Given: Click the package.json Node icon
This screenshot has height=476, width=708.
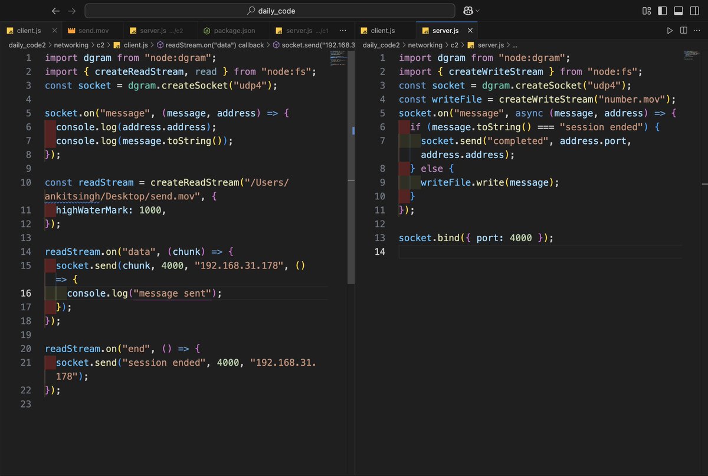Looking at the screenshot, I should 207,30.
